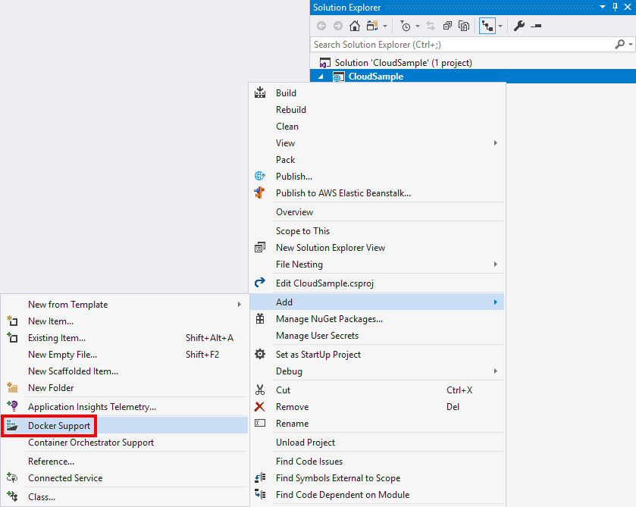Click the Manage NuGet Packages icon

click(x=260, y=319)
